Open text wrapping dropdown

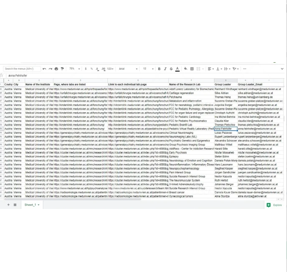(x=227, y=69)
